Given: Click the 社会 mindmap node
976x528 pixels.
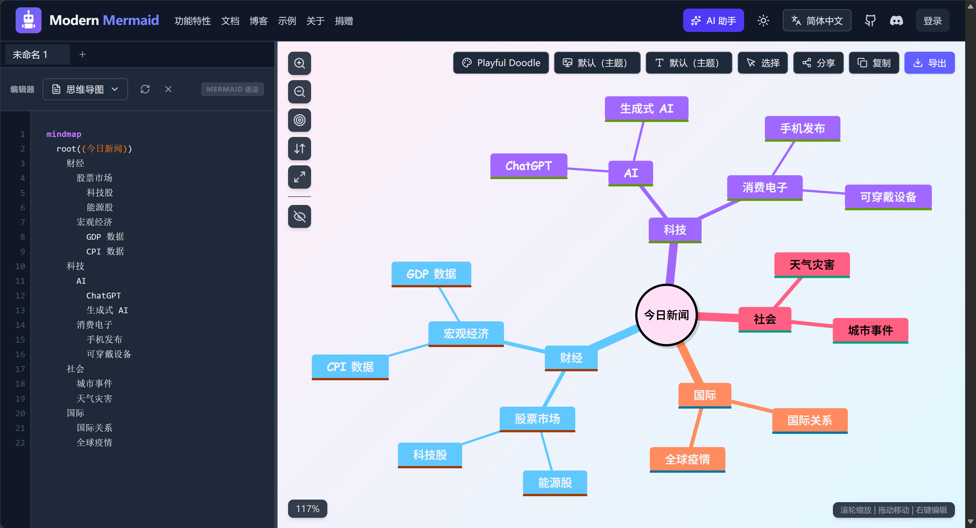Looking at the screenshot, I should point(765,319).
